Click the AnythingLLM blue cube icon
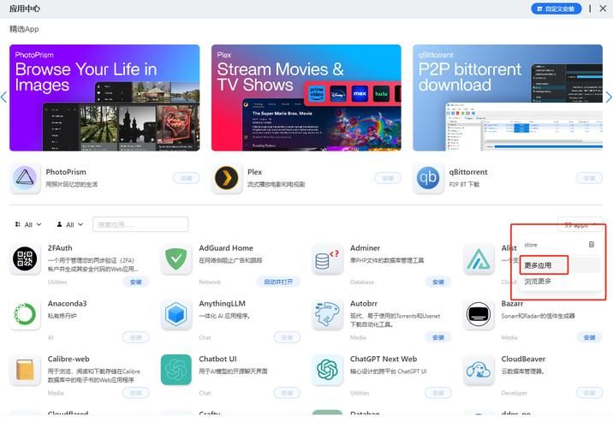The height and width of the screenshot is (428, 613). click(176, 314)
